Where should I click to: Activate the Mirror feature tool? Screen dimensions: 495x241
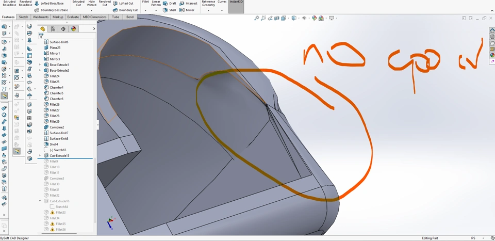[x=187, y=10]
